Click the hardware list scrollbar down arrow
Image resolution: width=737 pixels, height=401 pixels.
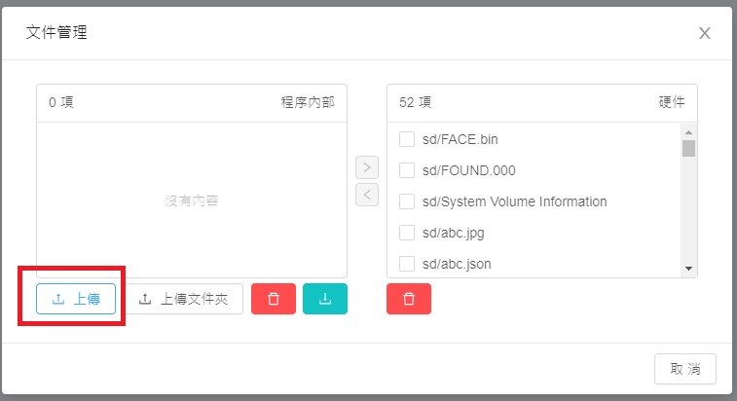point(688,269)
